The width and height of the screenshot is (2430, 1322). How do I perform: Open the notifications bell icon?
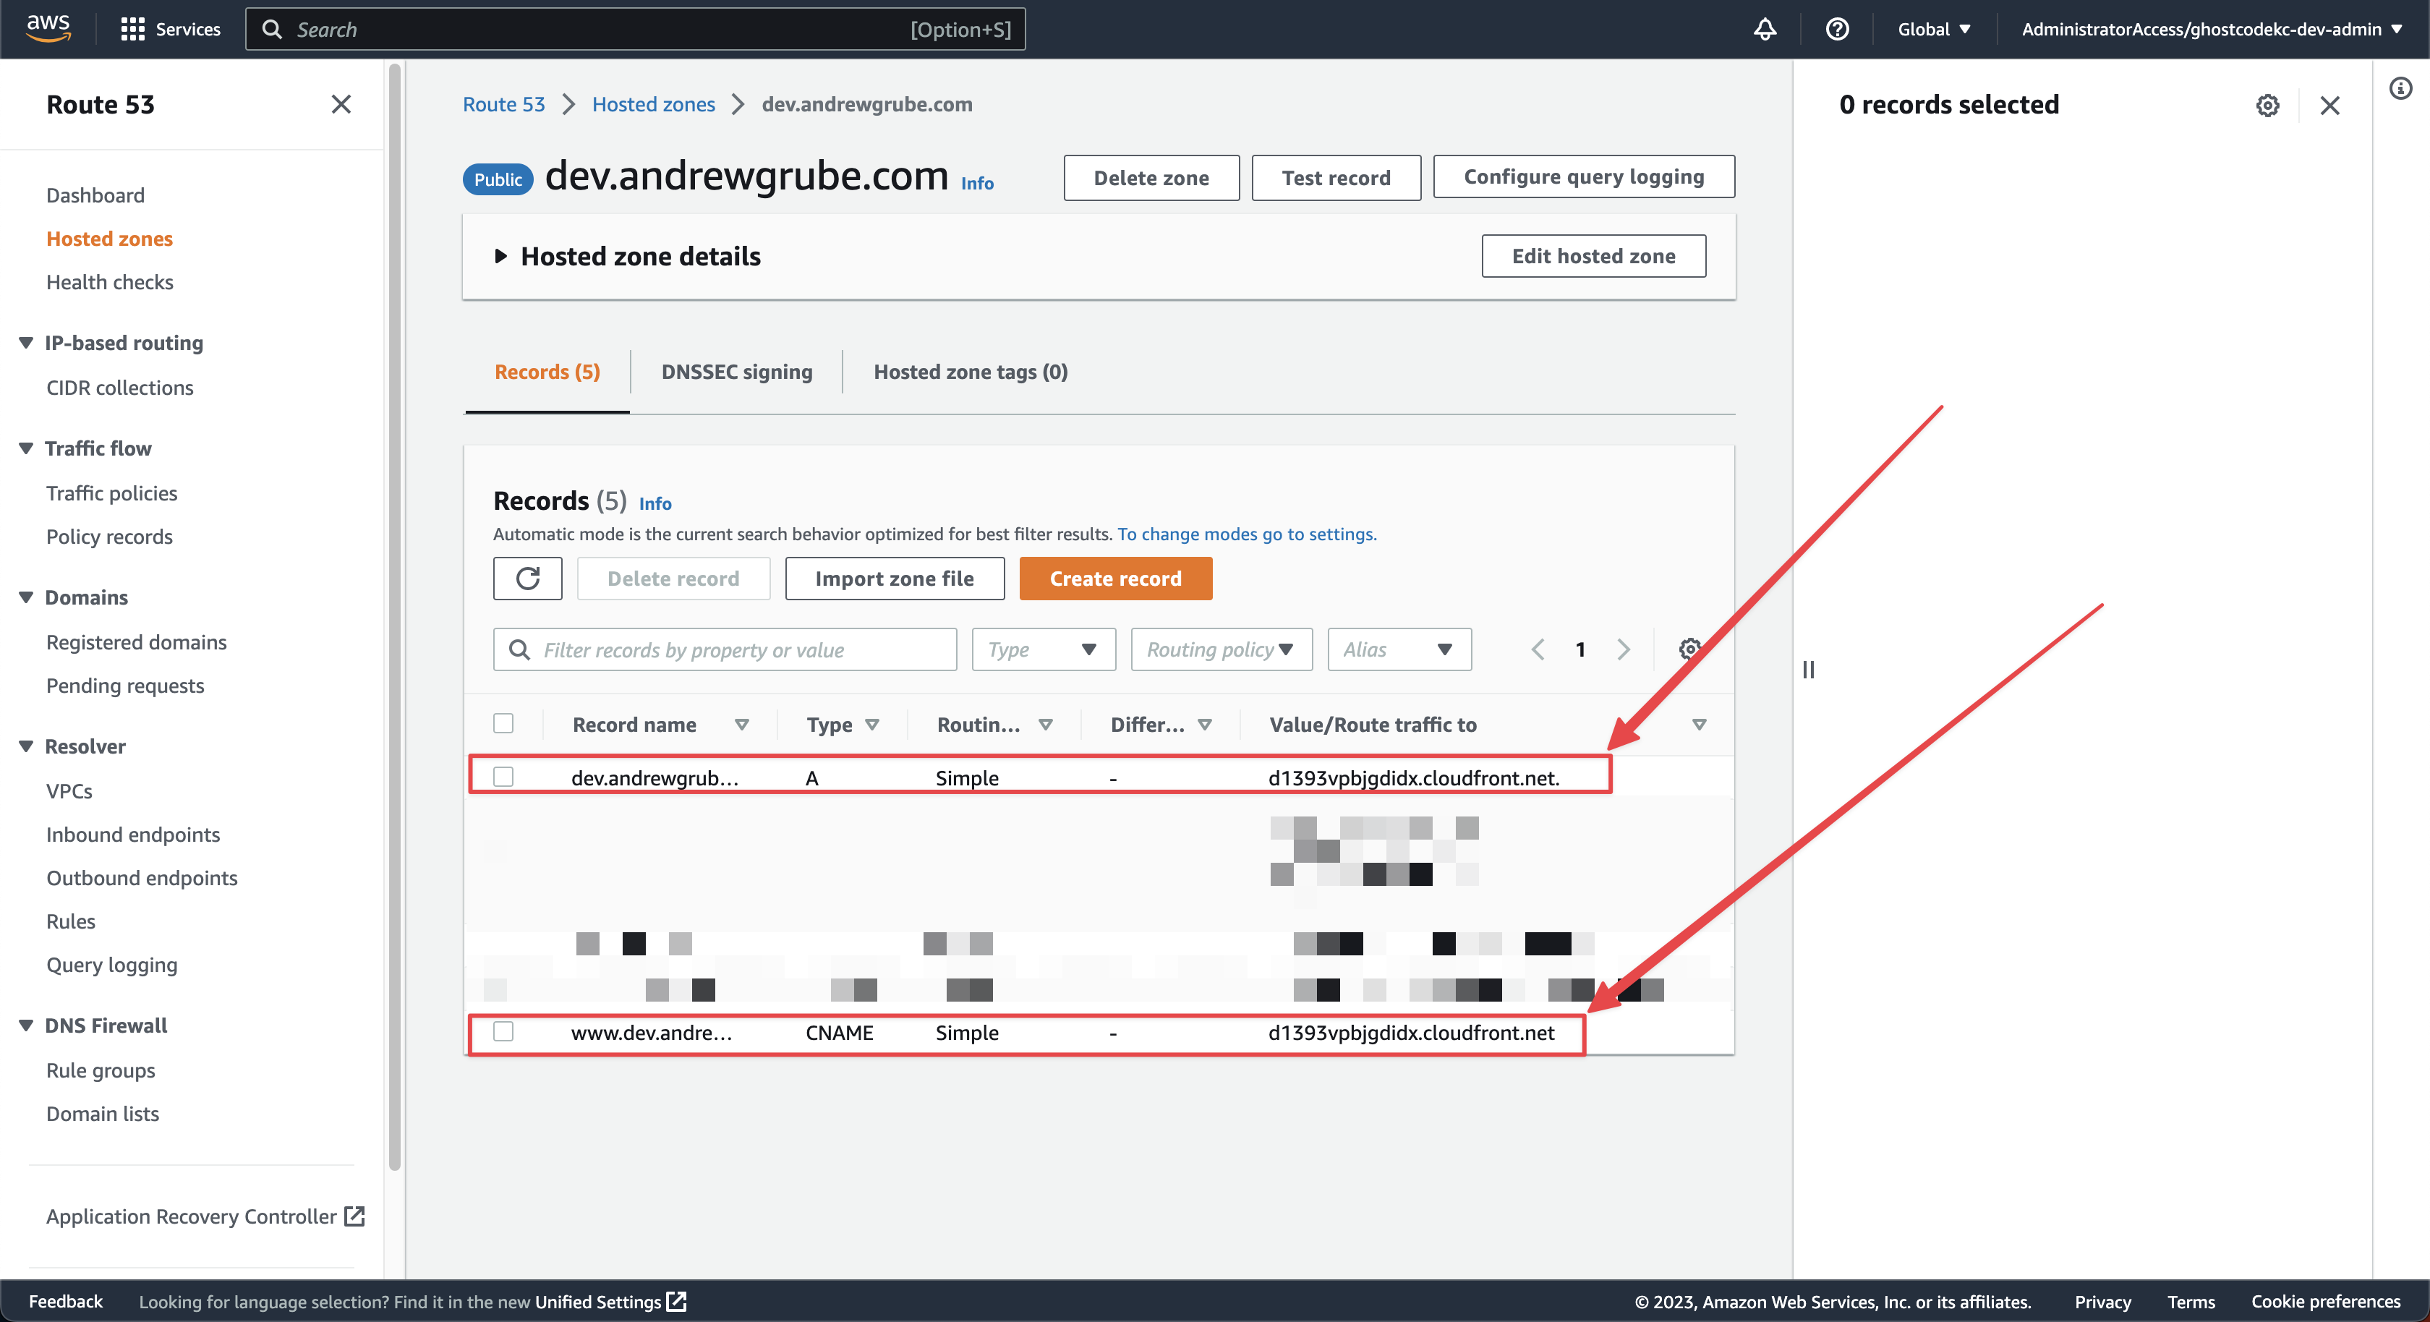point(1765,29)
